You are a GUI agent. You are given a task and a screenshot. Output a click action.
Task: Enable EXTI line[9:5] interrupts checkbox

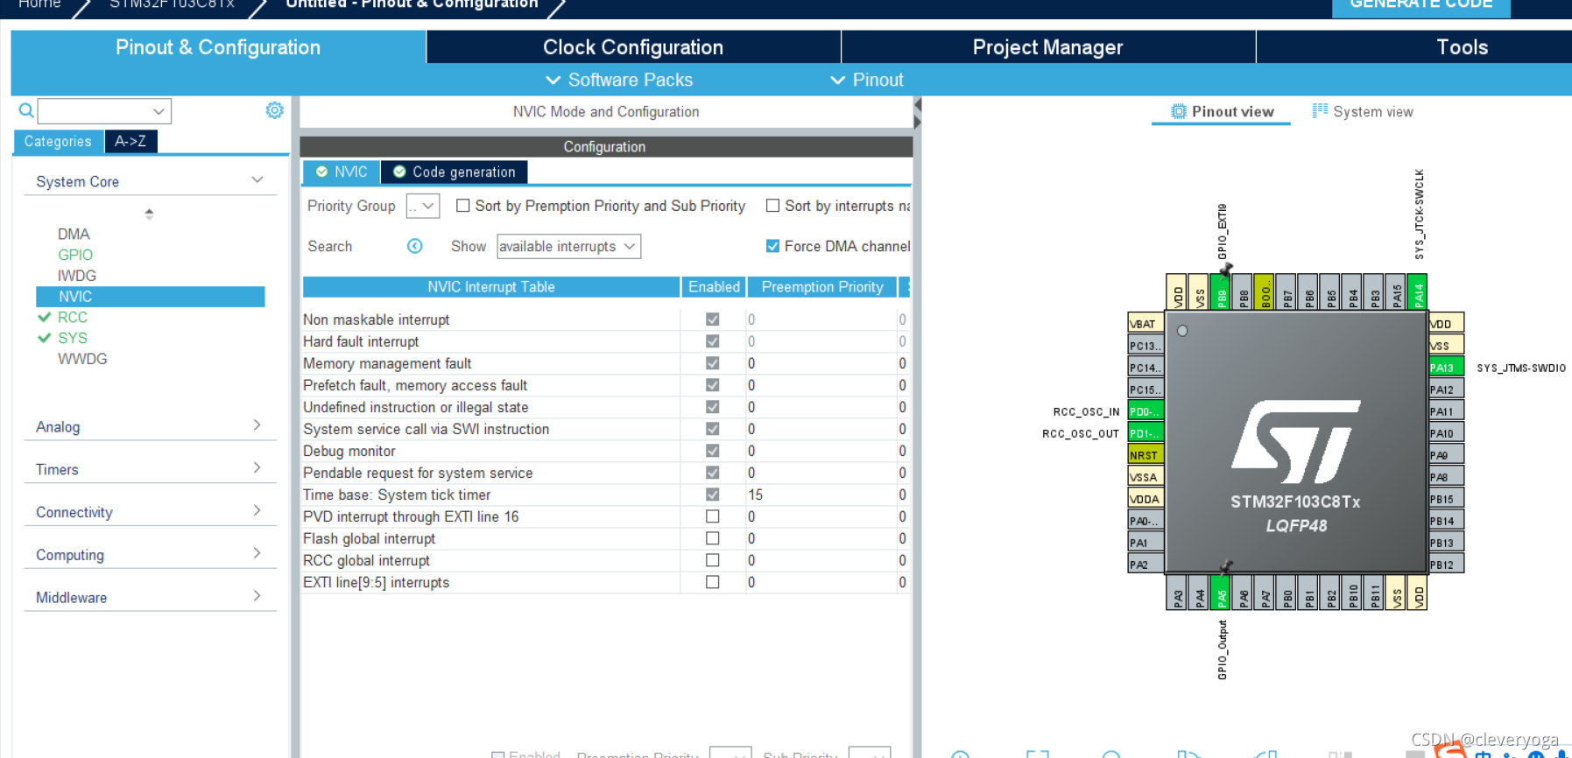tap(713, 582)
